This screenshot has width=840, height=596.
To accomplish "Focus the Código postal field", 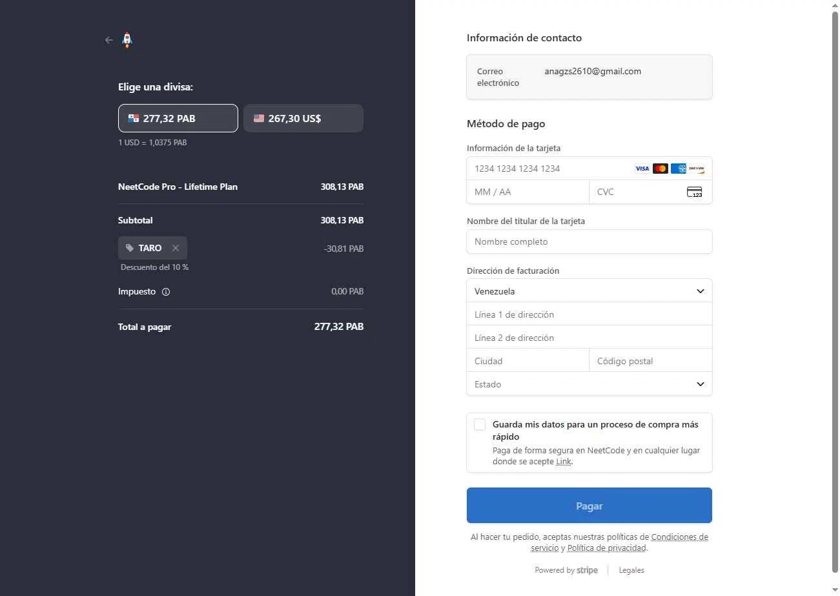I will [651, 361].
